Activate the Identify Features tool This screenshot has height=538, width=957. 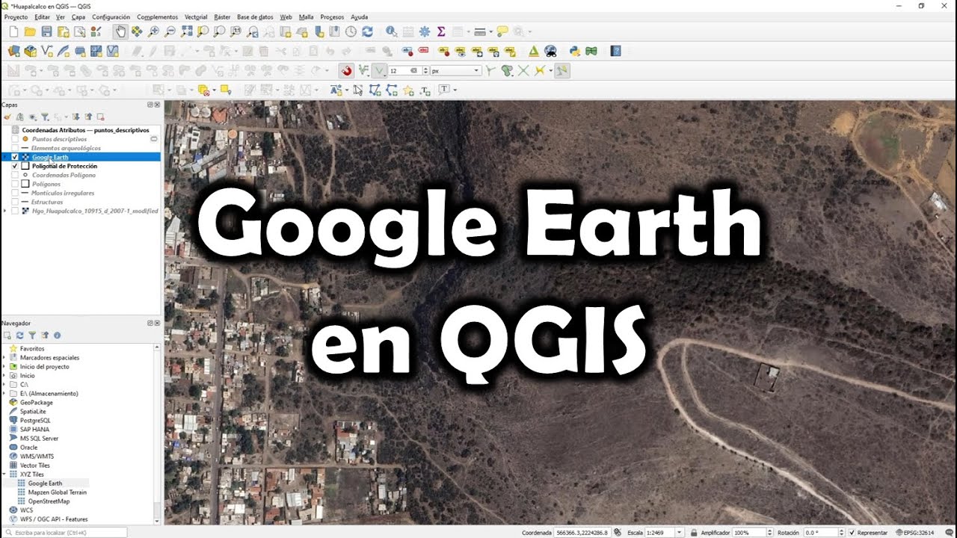[391, 31]
